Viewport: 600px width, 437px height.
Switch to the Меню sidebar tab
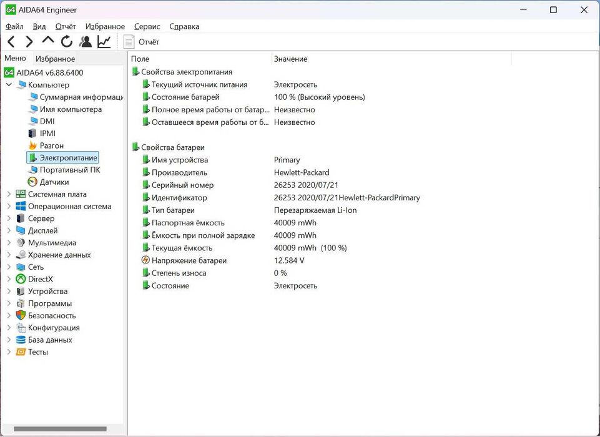pyautogui.click(x=16, y=58)
